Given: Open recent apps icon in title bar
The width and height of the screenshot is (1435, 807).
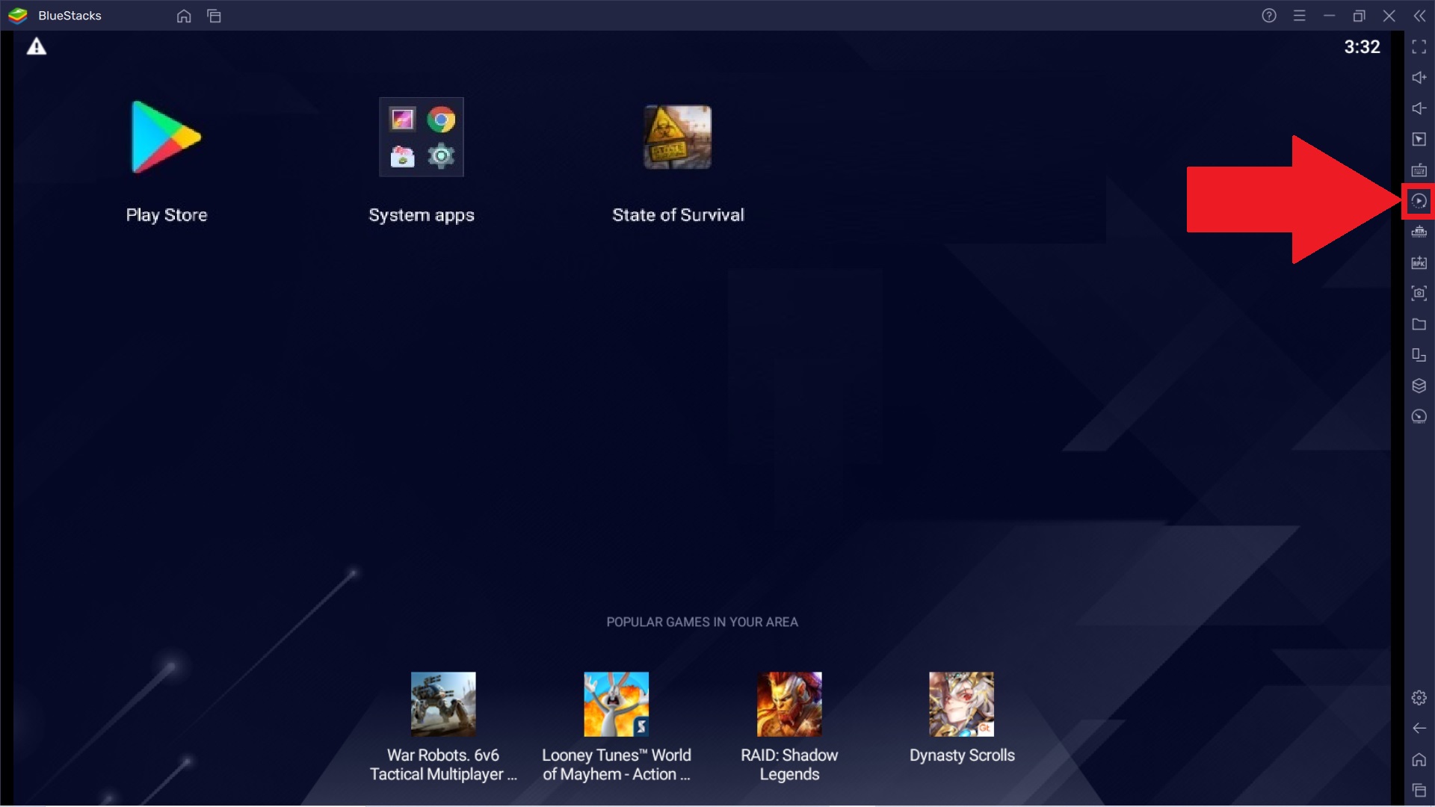Looking at the screenshot, I should coord(215,16).
